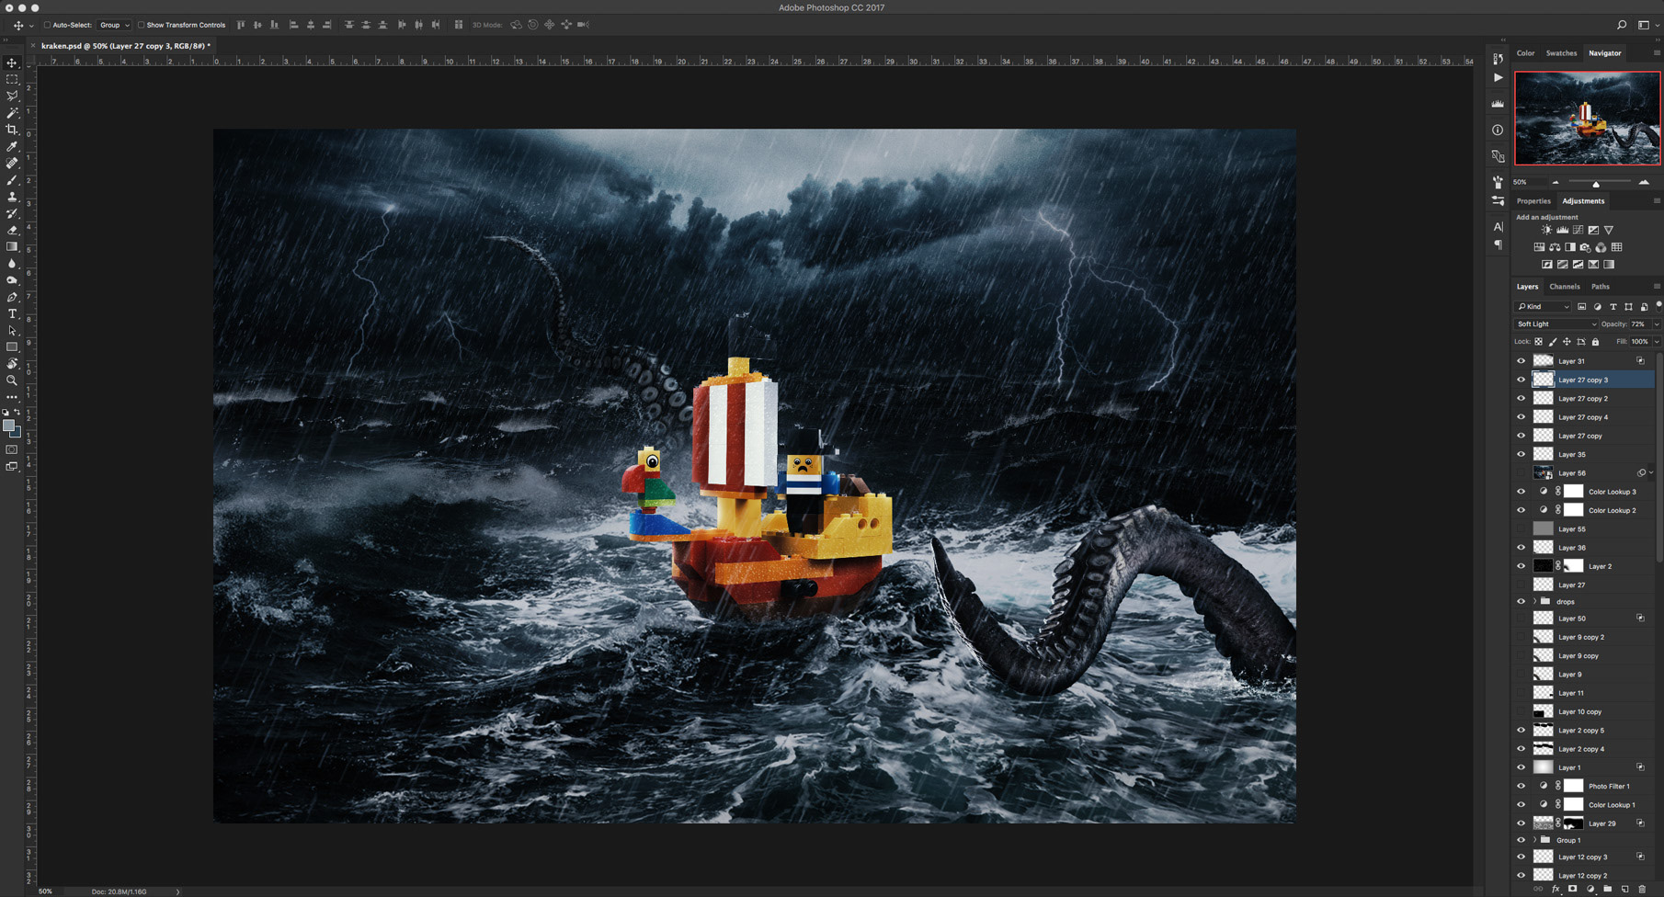Select the Clone Stamp tool

12,197
